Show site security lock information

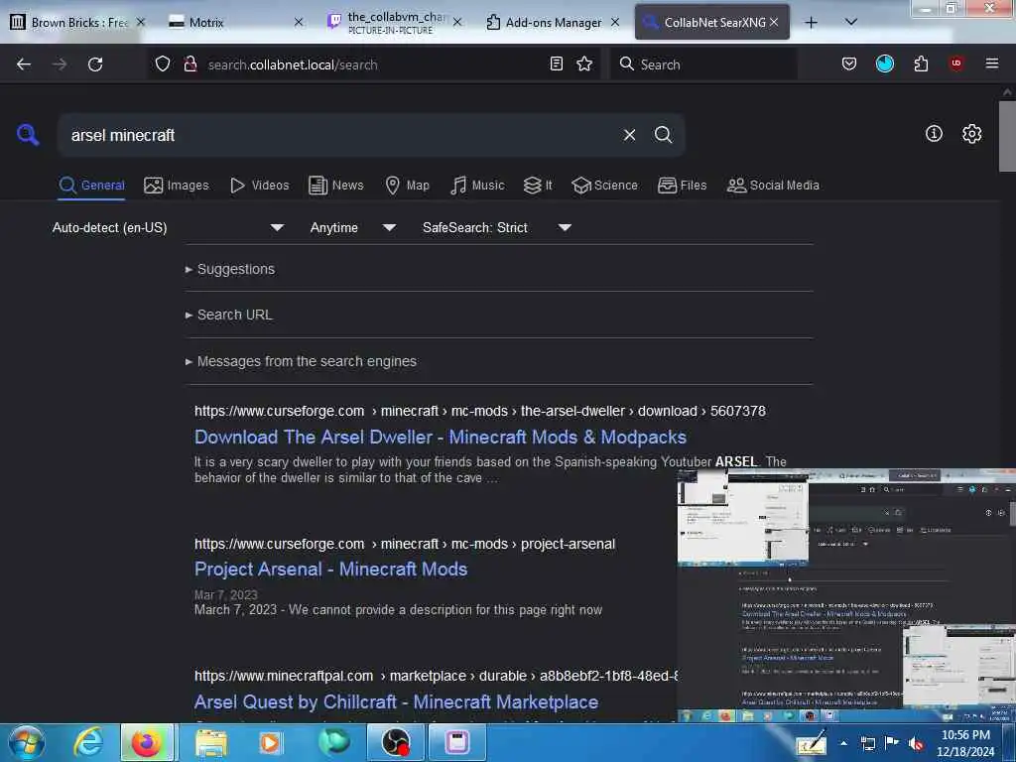pos(190,64)
